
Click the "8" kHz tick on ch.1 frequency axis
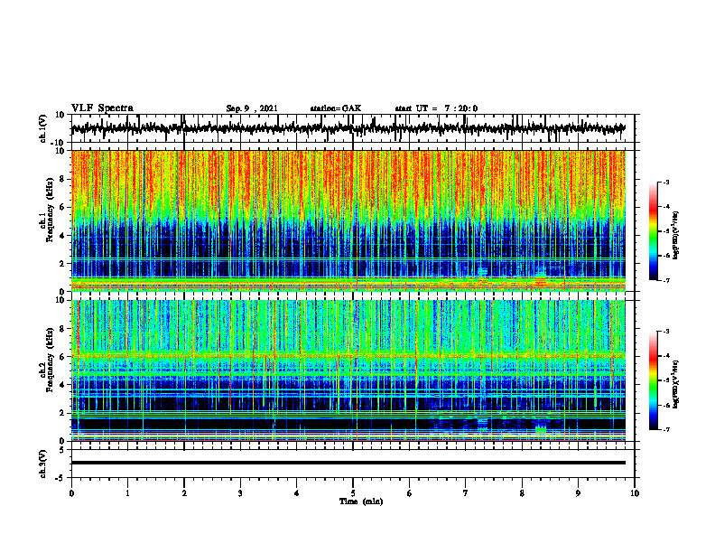63,179
